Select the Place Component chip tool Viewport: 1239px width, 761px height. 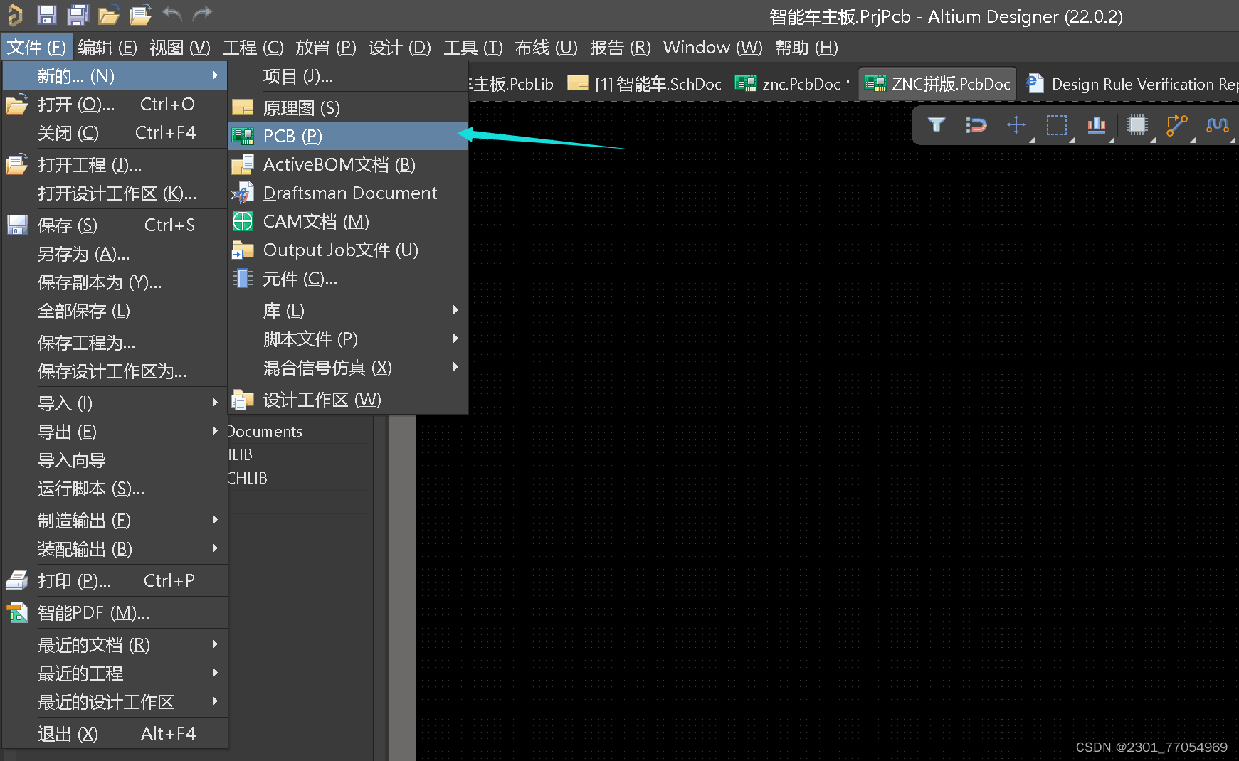pyautogui.click(x=1137, y=125)
